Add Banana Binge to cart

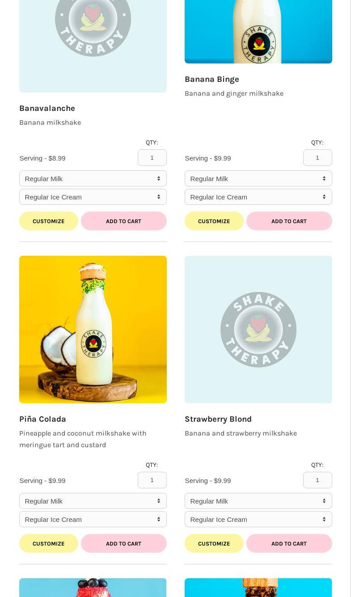(289, 221)
